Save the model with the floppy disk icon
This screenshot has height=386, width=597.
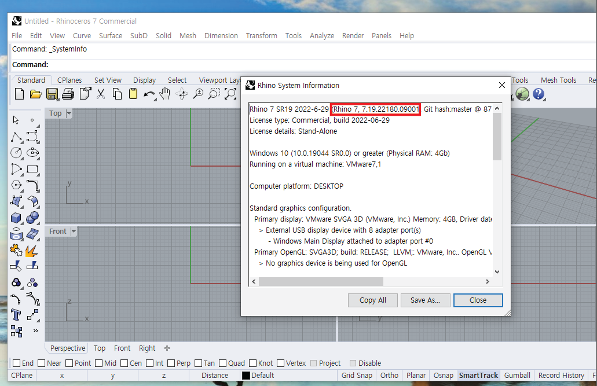click(x=52, y=94)
